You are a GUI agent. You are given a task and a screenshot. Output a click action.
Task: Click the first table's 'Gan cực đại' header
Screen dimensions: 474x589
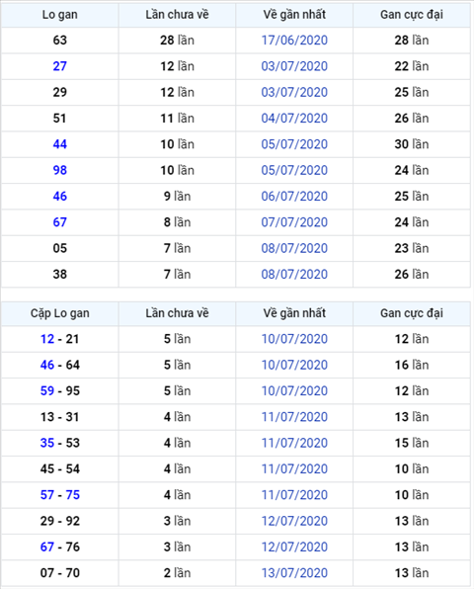pyautogui.click(x=412, y=15)
